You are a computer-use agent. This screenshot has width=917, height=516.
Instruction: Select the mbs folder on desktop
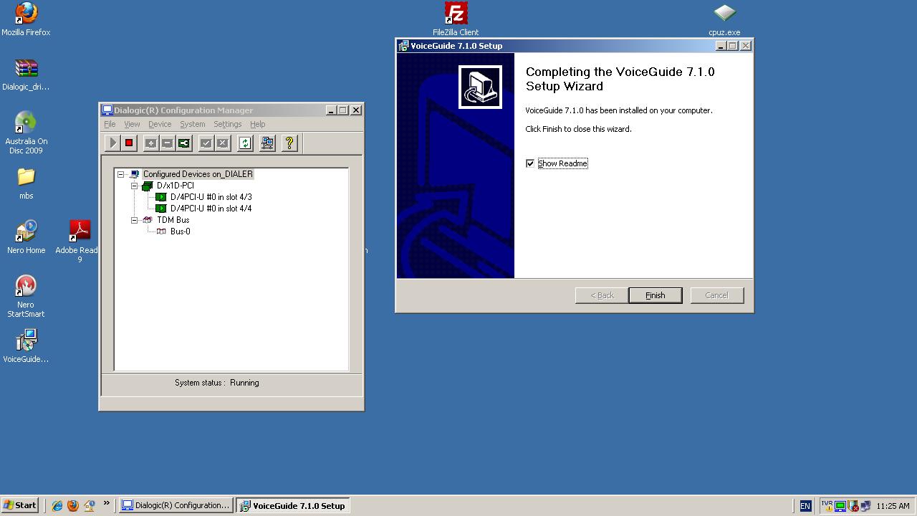click(26, 183)
